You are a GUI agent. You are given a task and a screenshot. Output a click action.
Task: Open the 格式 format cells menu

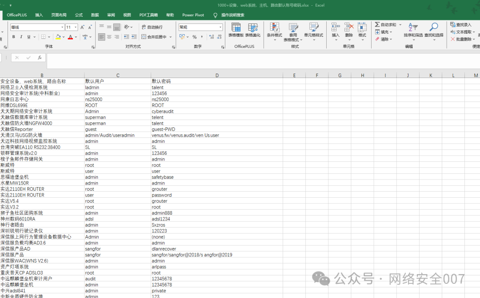click(362, 31)
